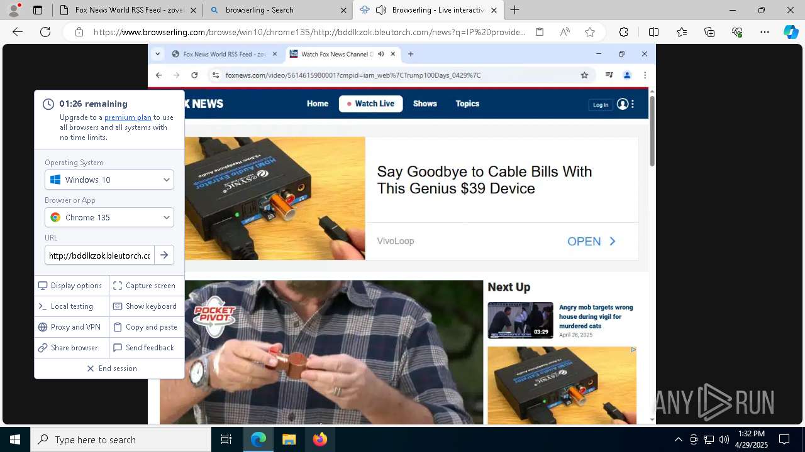The height and width of the screenshot is (452, 805).
Task: Switch to Fox News World RSS Feed Edge tab
Action: coord(129,10)
